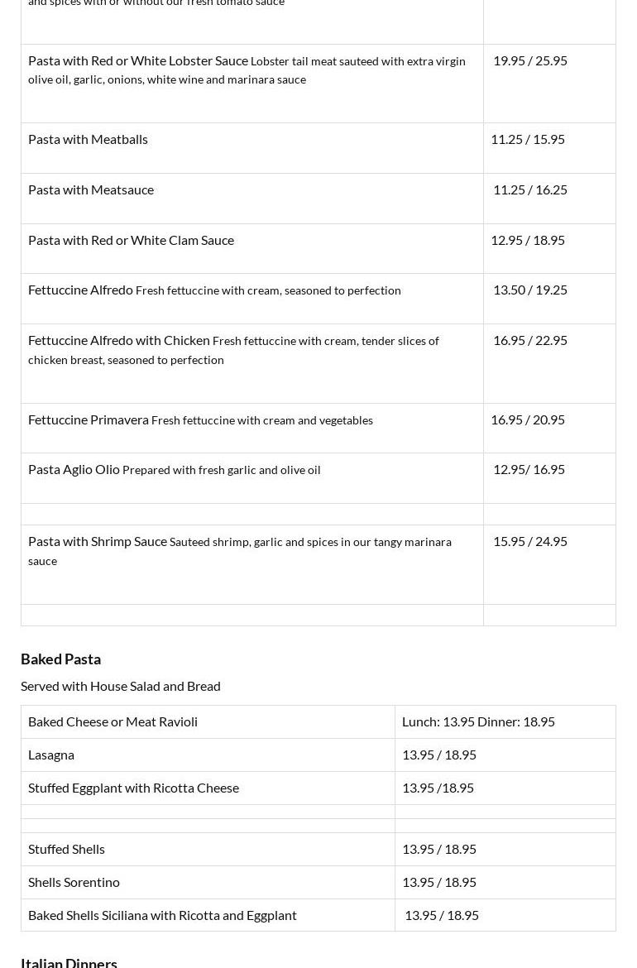637x968 pixels.
Task: Select the Pasta with Meatballs menu item
Action: pos(88,139)
